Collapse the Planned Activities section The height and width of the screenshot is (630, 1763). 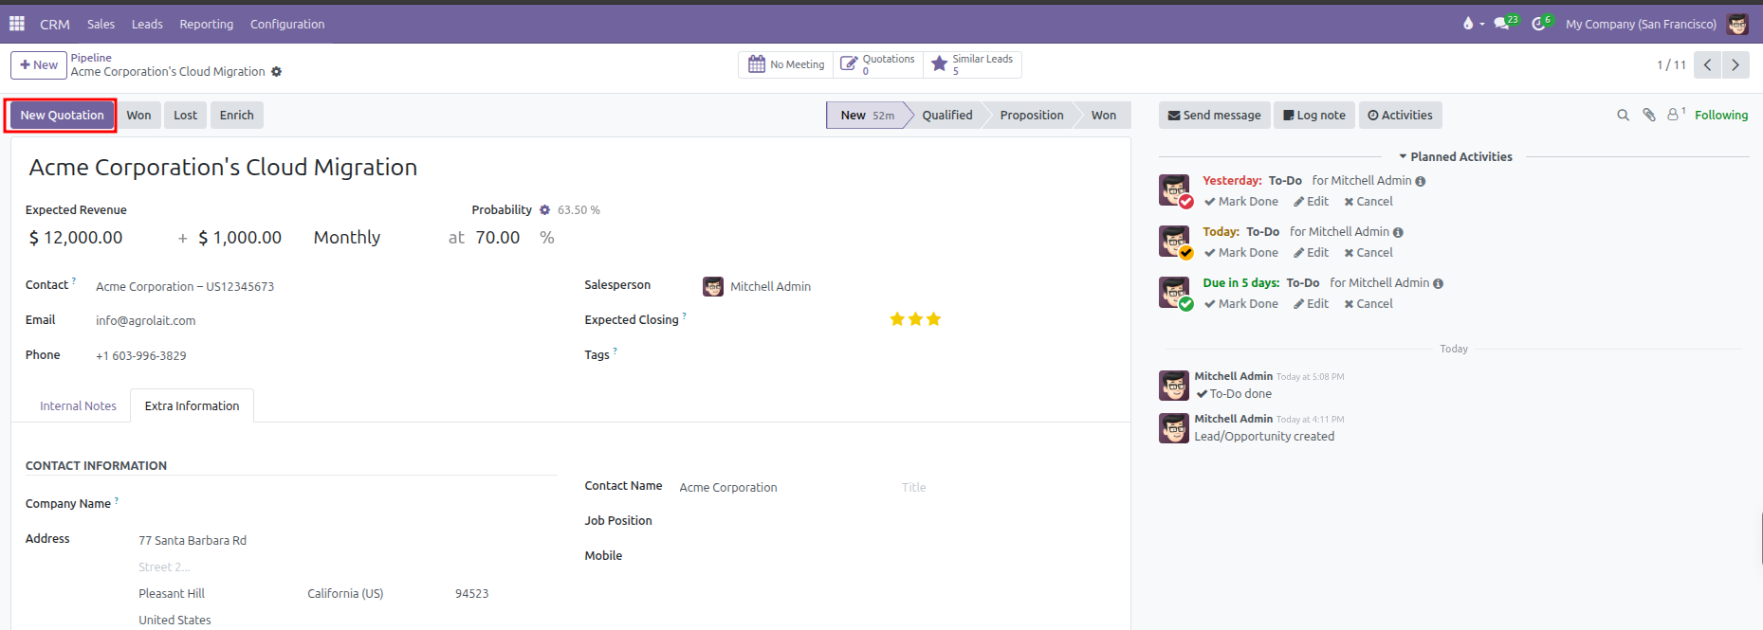click(1456, 157)
